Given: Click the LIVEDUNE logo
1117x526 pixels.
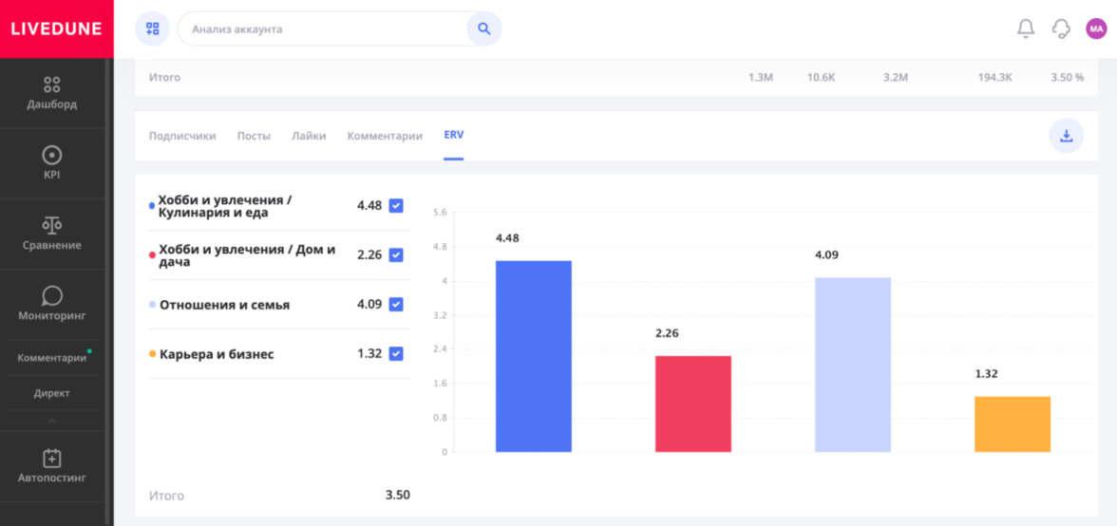Looking at the screenshot, I should [56, 28].
